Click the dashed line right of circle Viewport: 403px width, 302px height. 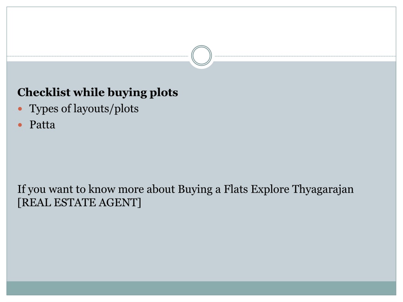point(305,56)
